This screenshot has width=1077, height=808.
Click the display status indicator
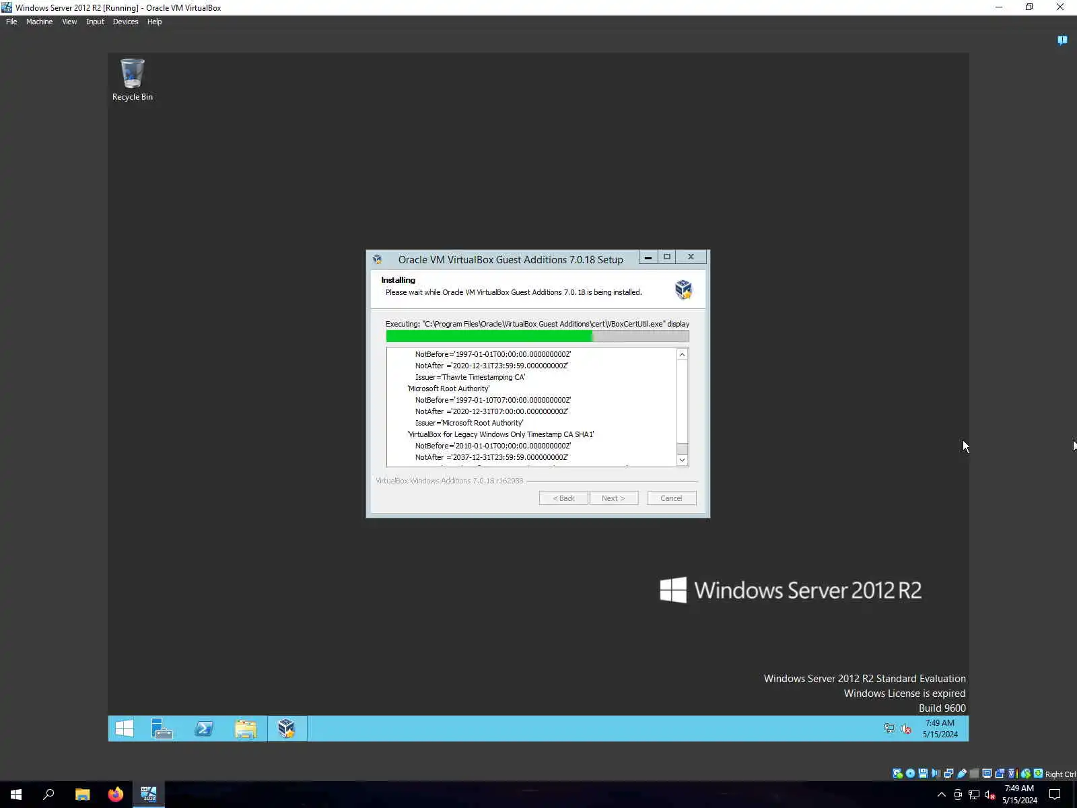click(987, 774)
